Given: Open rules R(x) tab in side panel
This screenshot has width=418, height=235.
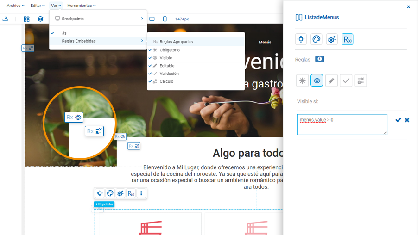Looking at the screenshot, I should (x=348, y=39).
